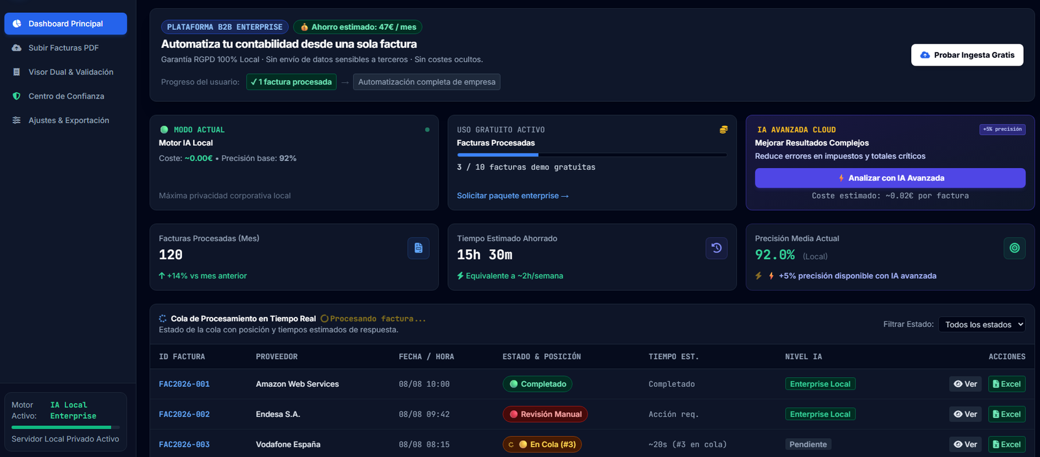
Task: Click the shield icon beside Centro de Confianza
Action: 17,96
